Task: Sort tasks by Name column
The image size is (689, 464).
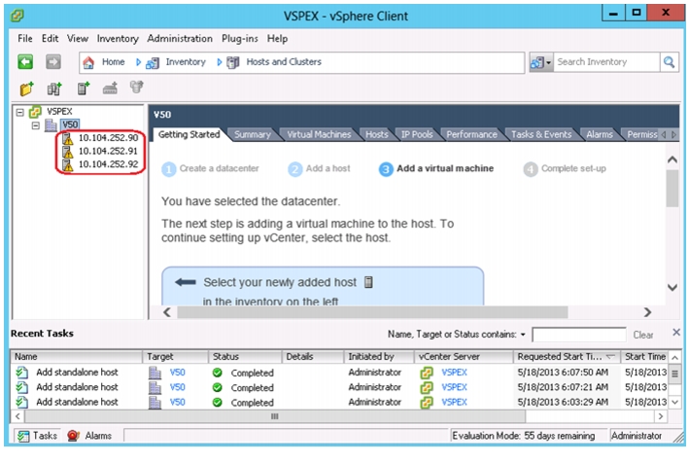Action: coord(76,357)
